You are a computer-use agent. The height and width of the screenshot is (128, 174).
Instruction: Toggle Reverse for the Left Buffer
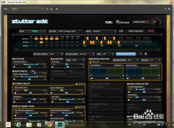(x=122, y=66)
